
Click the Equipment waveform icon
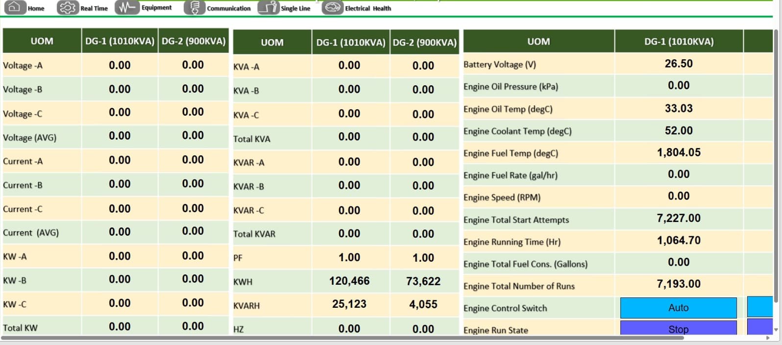tap(127, 7)
